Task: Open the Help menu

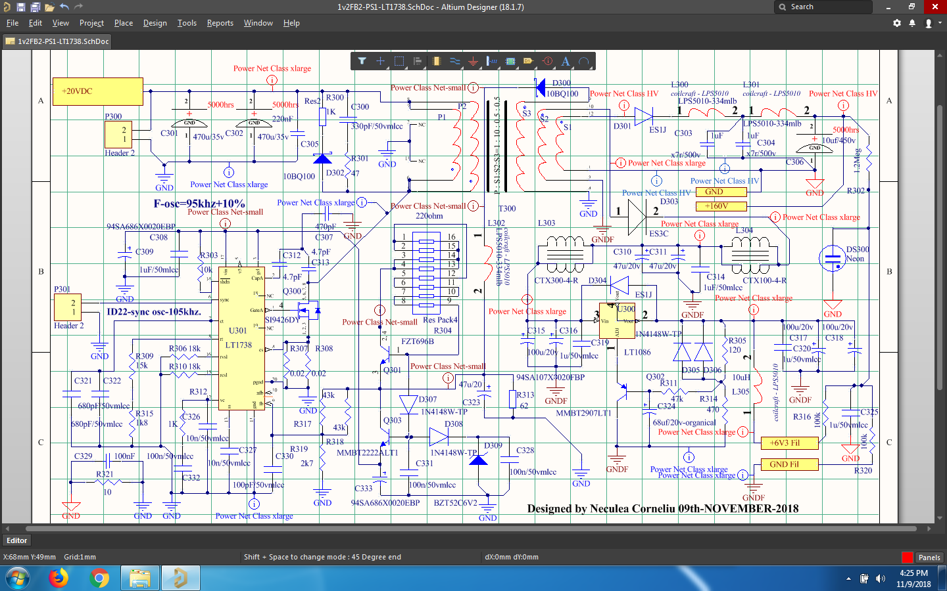Action: click(291, 23)
